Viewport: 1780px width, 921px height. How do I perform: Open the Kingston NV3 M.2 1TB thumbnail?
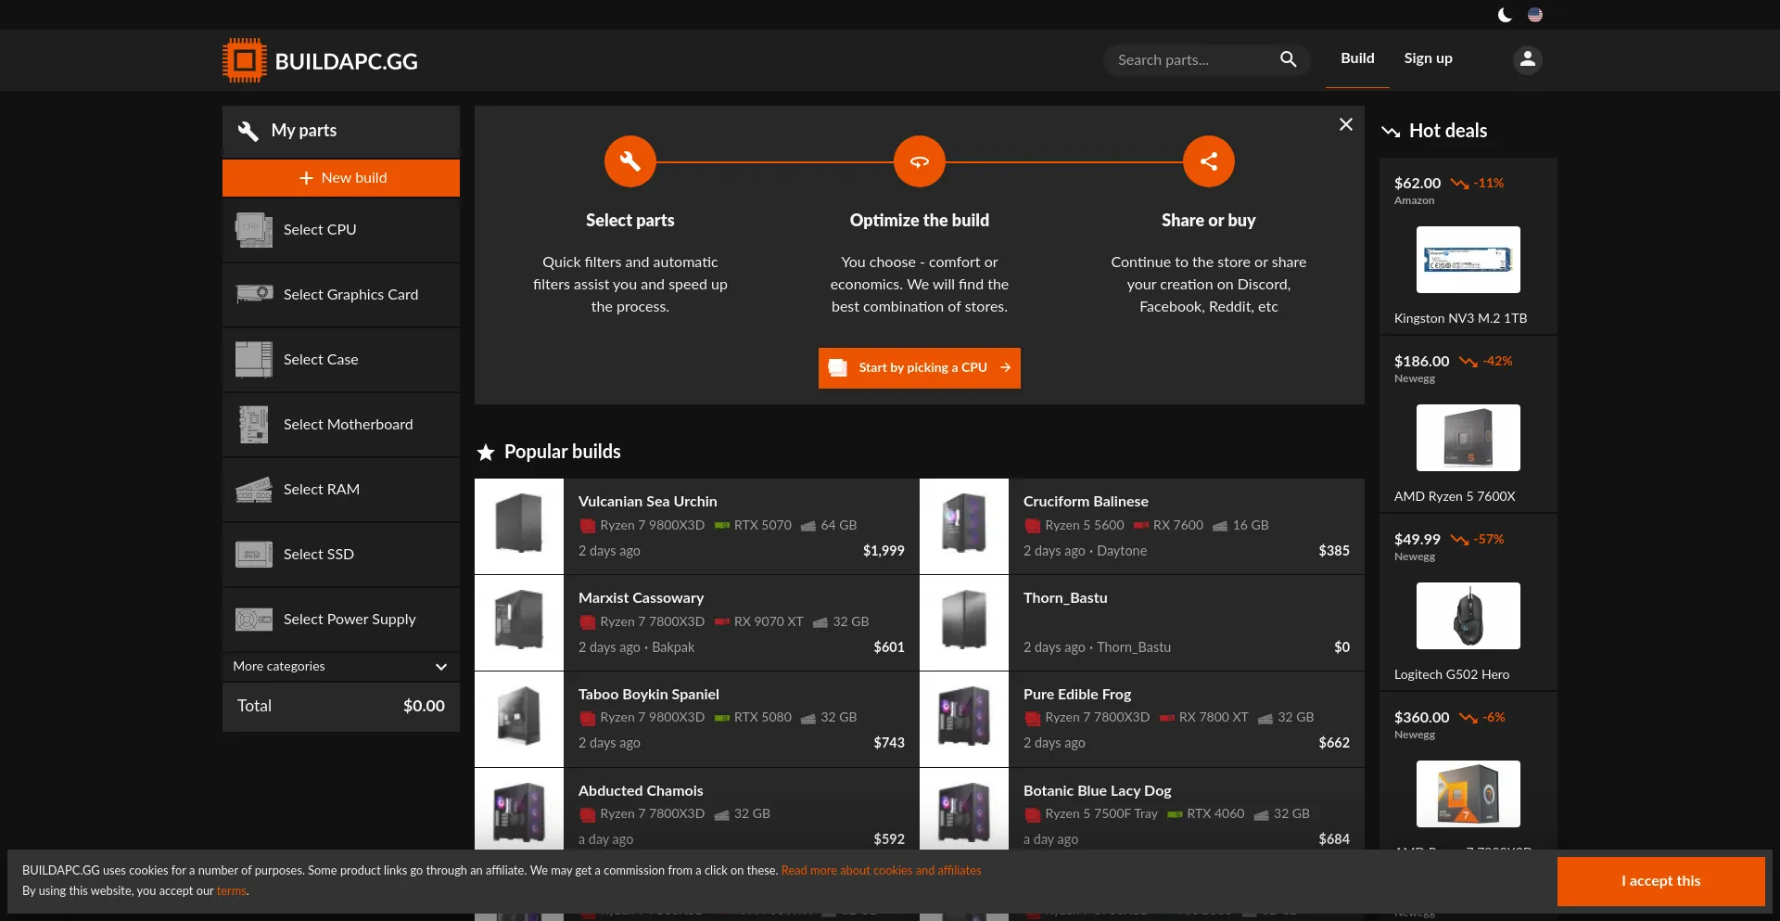1468,260
